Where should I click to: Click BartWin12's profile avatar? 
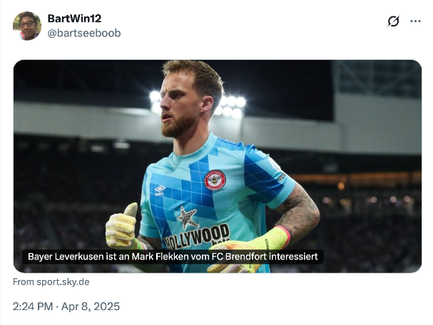pyautogui.click(x=27, y=26)
